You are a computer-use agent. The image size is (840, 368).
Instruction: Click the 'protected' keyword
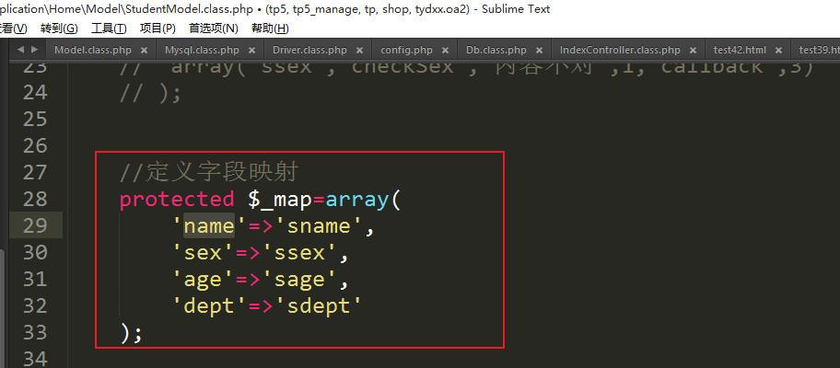[178, 200]
